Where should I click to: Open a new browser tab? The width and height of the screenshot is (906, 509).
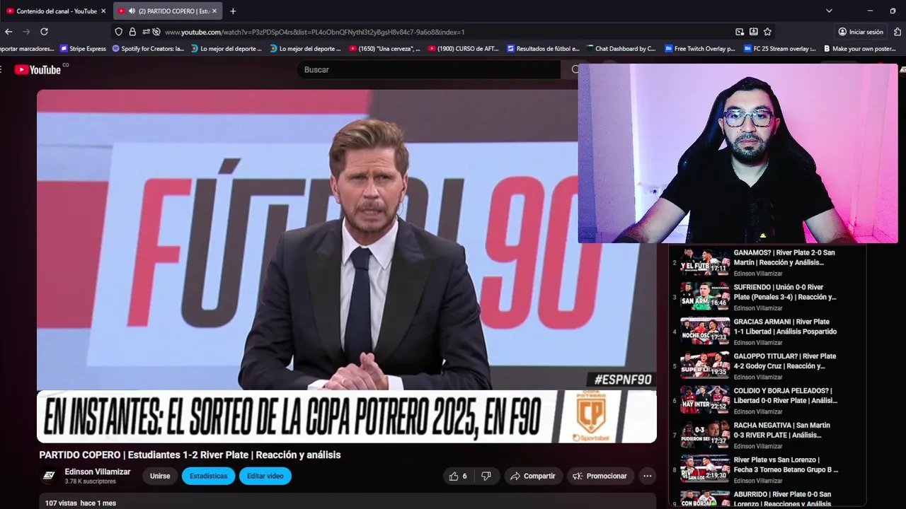(x=233, y=11)
